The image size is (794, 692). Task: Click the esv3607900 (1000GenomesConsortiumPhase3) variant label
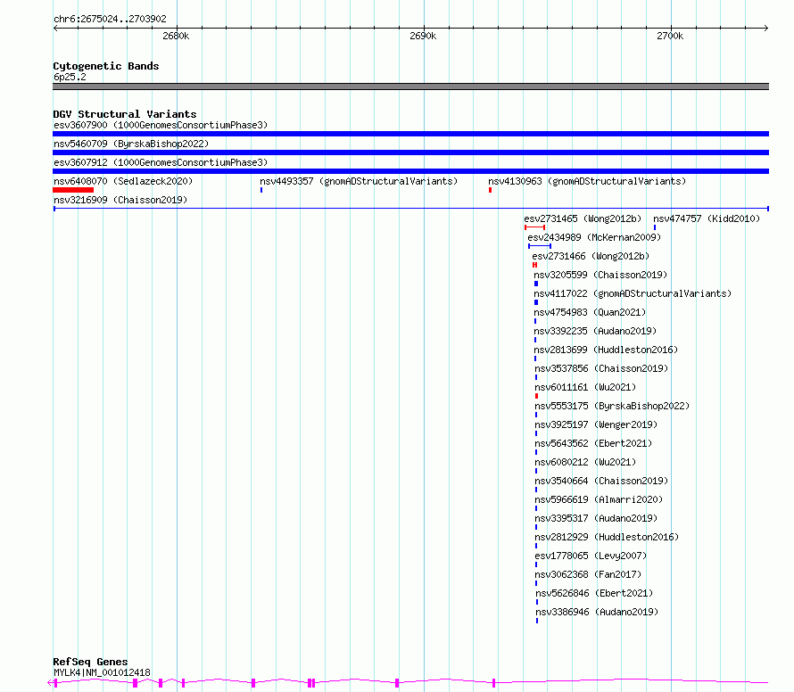(x=161, y=125)
